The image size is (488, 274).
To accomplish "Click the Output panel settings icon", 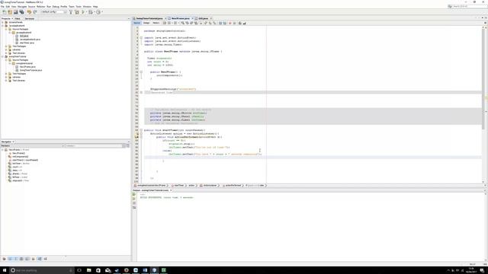I will tap(134, 207).
